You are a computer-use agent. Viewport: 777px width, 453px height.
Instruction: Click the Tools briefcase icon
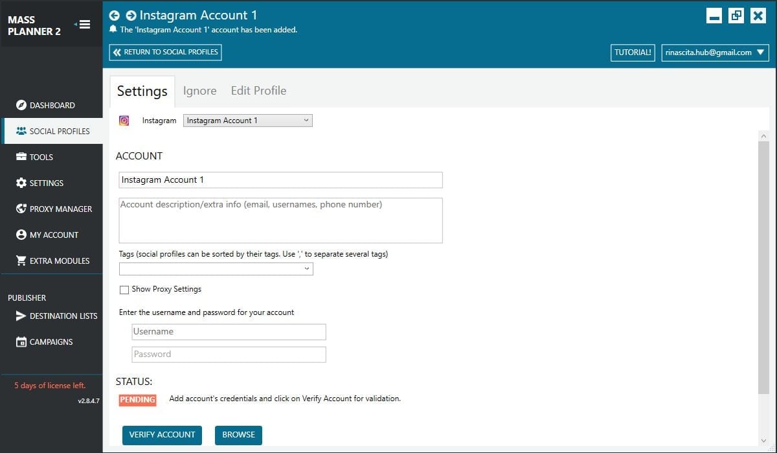pos(21,157)
